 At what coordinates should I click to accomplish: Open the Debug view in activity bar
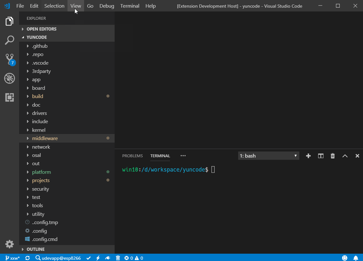pos(10,78)
